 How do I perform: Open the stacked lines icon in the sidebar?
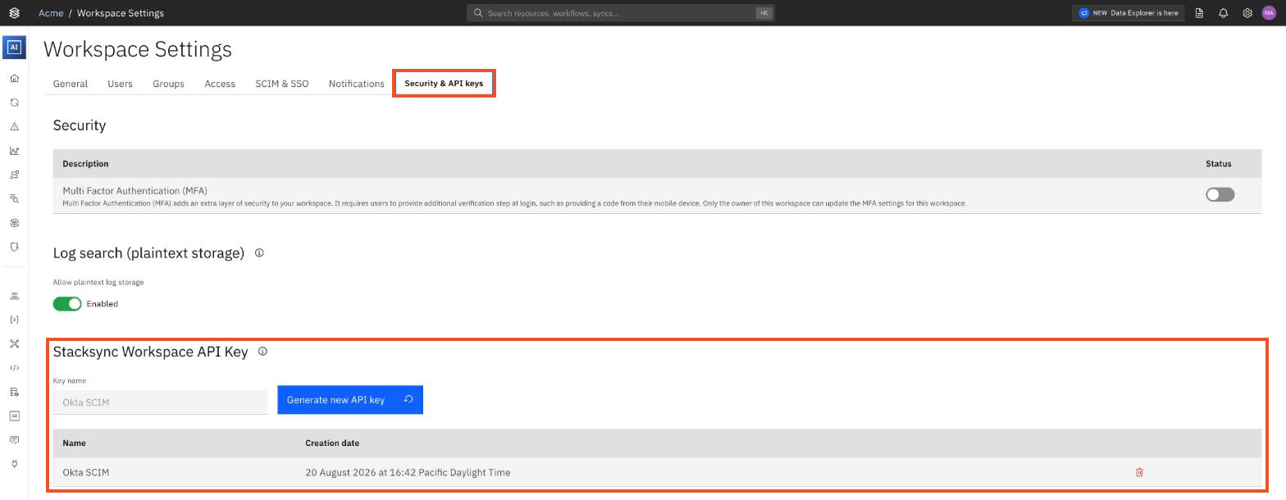click(14, 296)
